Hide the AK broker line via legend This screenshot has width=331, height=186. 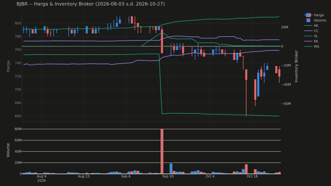(x=311, y=26)
